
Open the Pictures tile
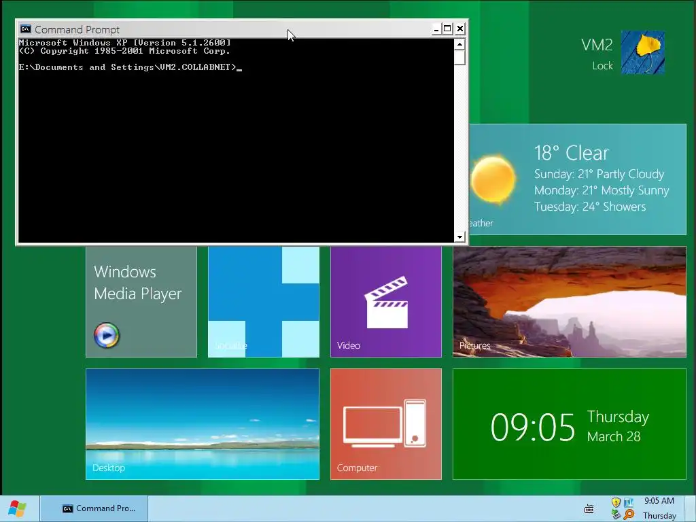(x=570, y=302)
